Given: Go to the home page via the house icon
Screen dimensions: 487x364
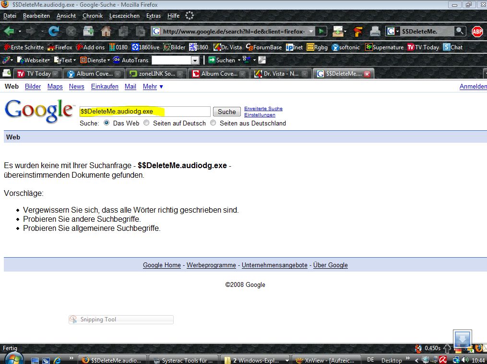Looking at the screenshot, I should coord(106,31).
